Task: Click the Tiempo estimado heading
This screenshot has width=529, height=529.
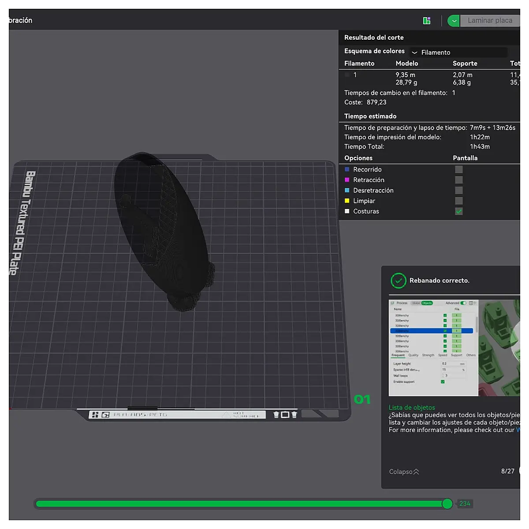Action: [x=370, y=116]
